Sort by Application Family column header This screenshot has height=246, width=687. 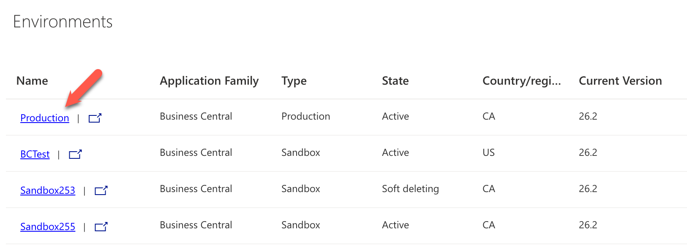[209, 81]
